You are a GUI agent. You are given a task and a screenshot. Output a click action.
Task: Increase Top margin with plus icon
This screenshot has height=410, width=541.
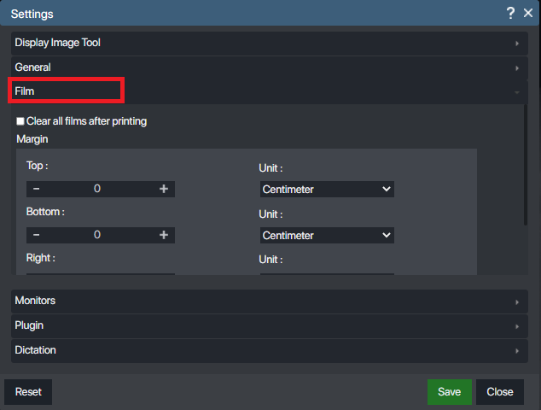(x=164, y=189)
